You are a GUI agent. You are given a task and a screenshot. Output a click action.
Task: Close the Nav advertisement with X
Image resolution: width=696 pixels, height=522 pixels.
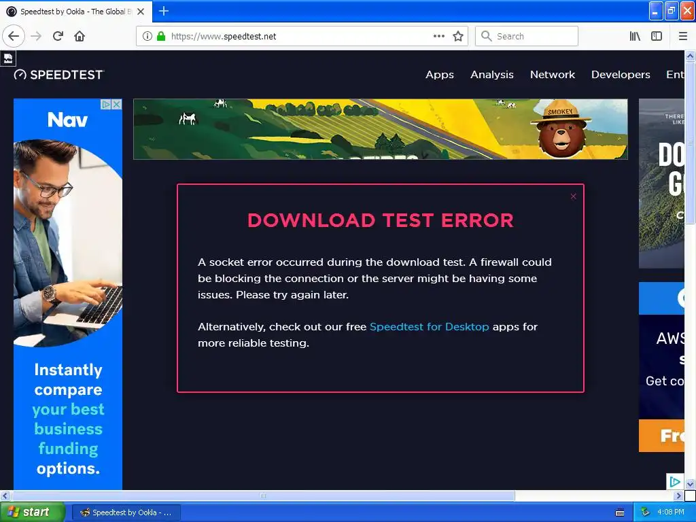tap(116, 104)
